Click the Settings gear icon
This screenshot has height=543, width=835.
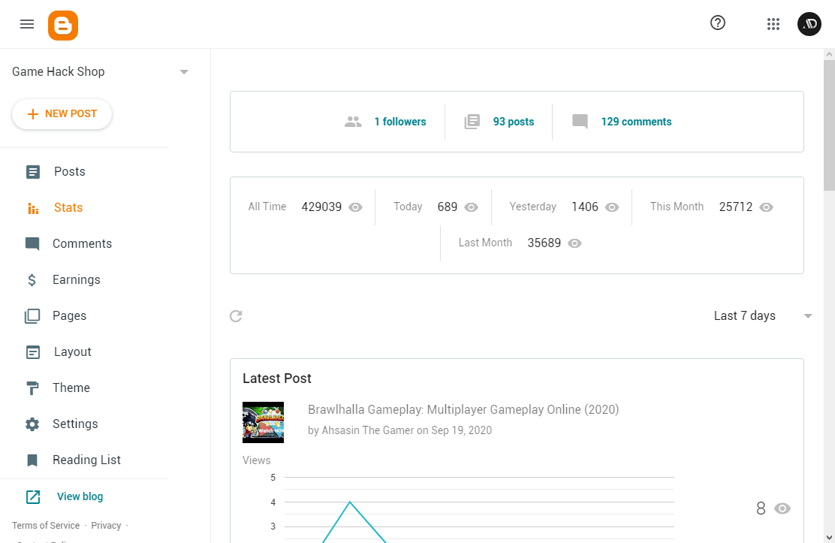pos(32,424)
